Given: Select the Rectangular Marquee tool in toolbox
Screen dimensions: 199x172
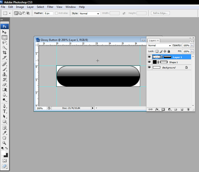Looking at the screenshot, I should pos(5,37).
